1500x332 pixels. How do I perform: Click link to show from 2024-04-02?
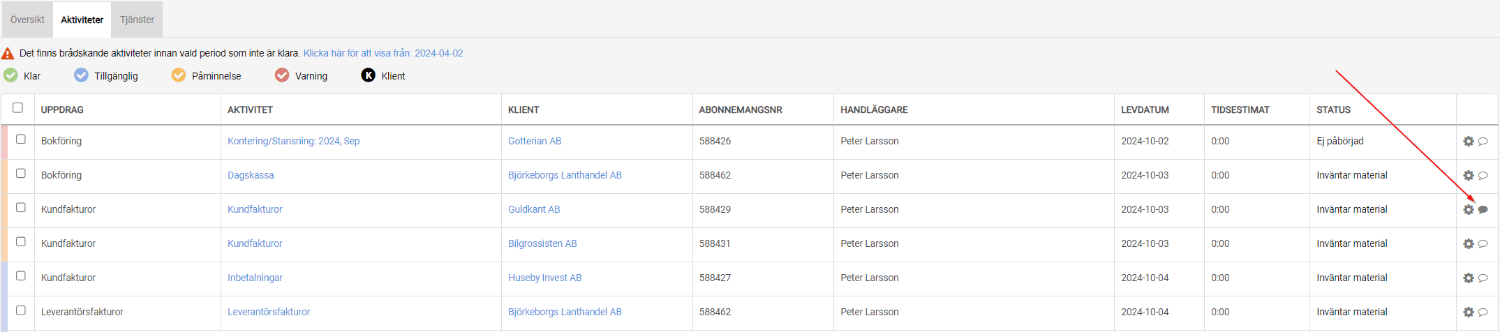[383, 53]
